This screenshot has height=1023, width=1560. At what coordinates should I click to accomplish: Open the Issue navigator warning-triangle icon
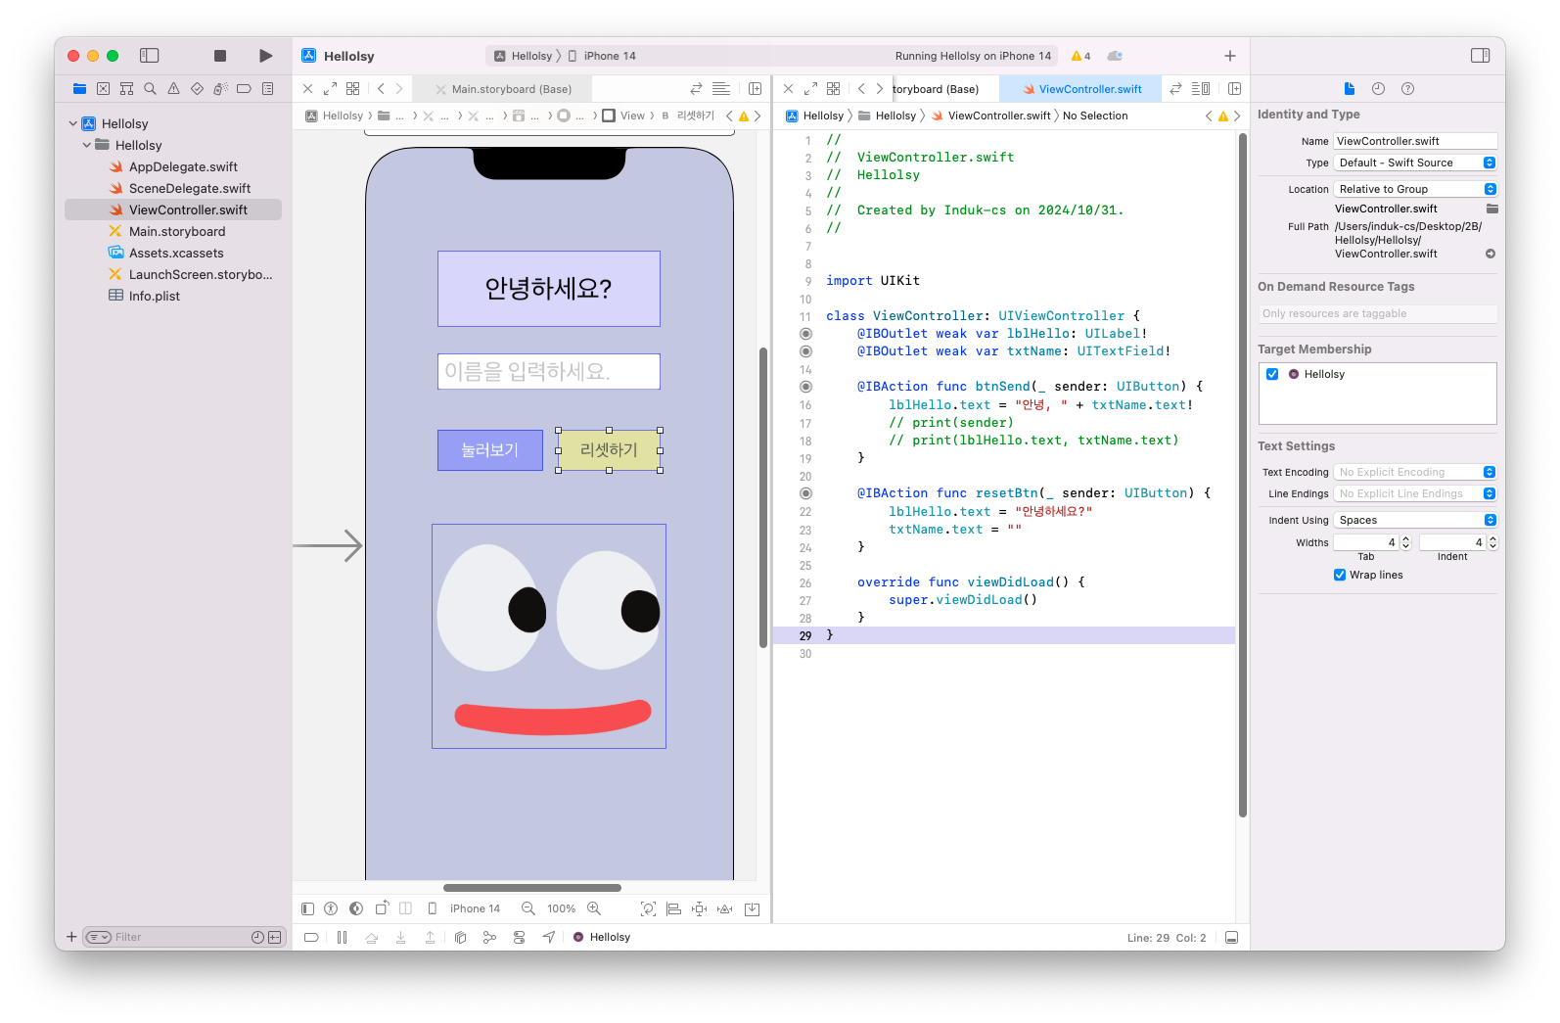point(173,88)
